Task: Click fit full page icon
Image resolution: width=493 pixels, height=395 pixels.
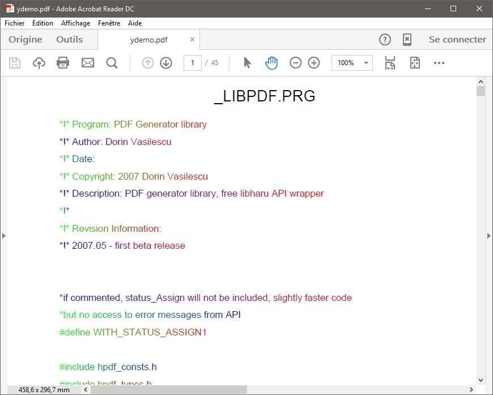Action: pos(415,63)
